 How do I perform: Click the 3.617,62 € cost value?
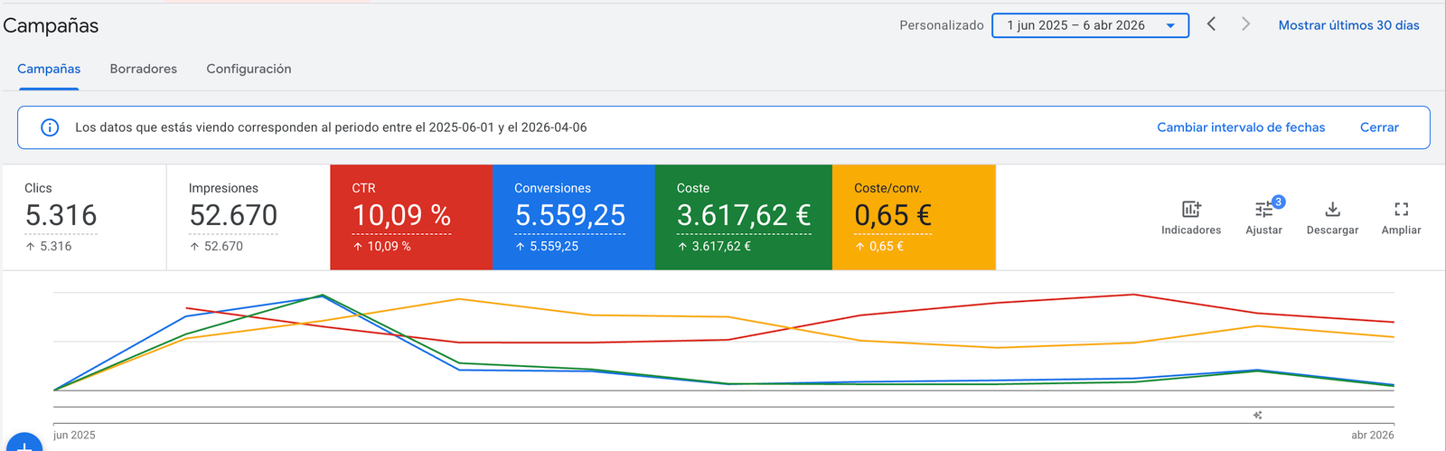click(x=744, y=215)
